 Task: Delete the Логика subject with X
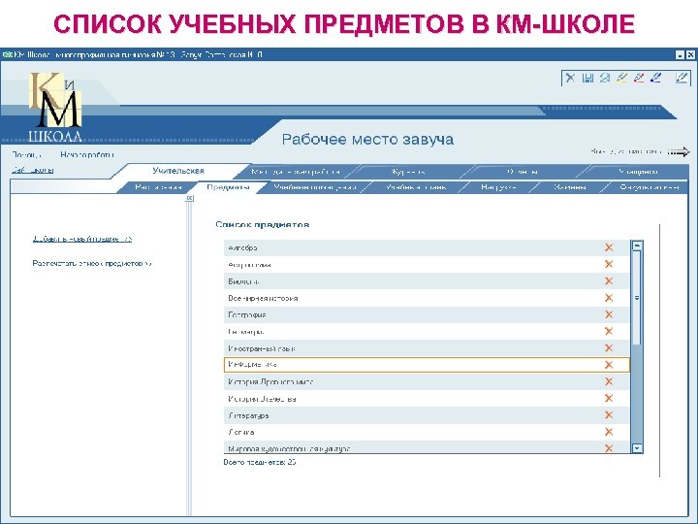pos(609,432)
